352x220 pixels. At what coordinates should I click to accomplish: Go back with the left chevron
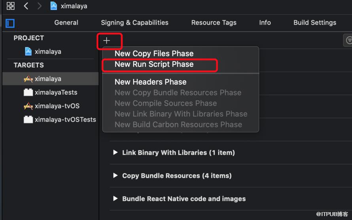(x=26, y=6)
